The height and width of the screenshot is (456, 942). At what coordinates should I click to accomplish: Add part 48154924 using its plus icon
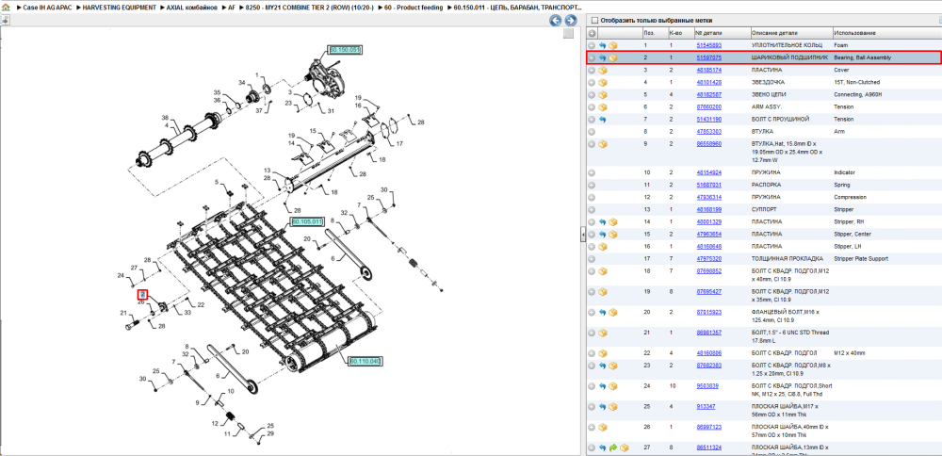pyautogui.click(x=592, y=173)
